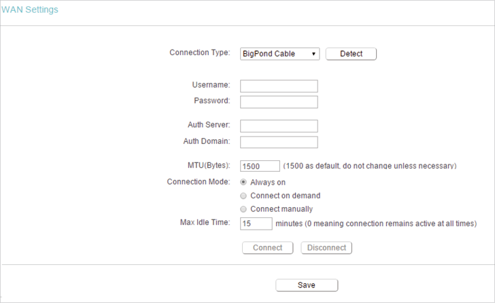This screenshot has height=303, width=495.
Task: Click the Always on label text
Action: click(x=268, y=182)
